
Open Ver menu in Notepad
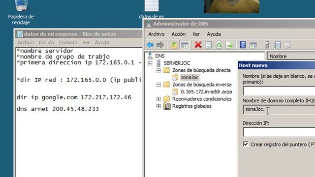pos(86,43)
